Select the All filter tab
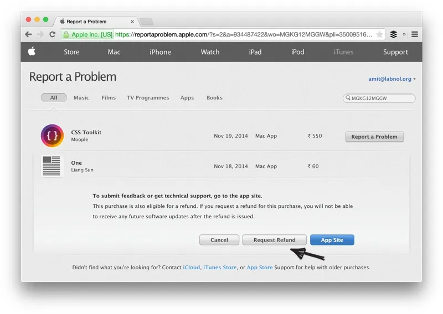Viewport: 443px width, 314px height. point(54,98)
